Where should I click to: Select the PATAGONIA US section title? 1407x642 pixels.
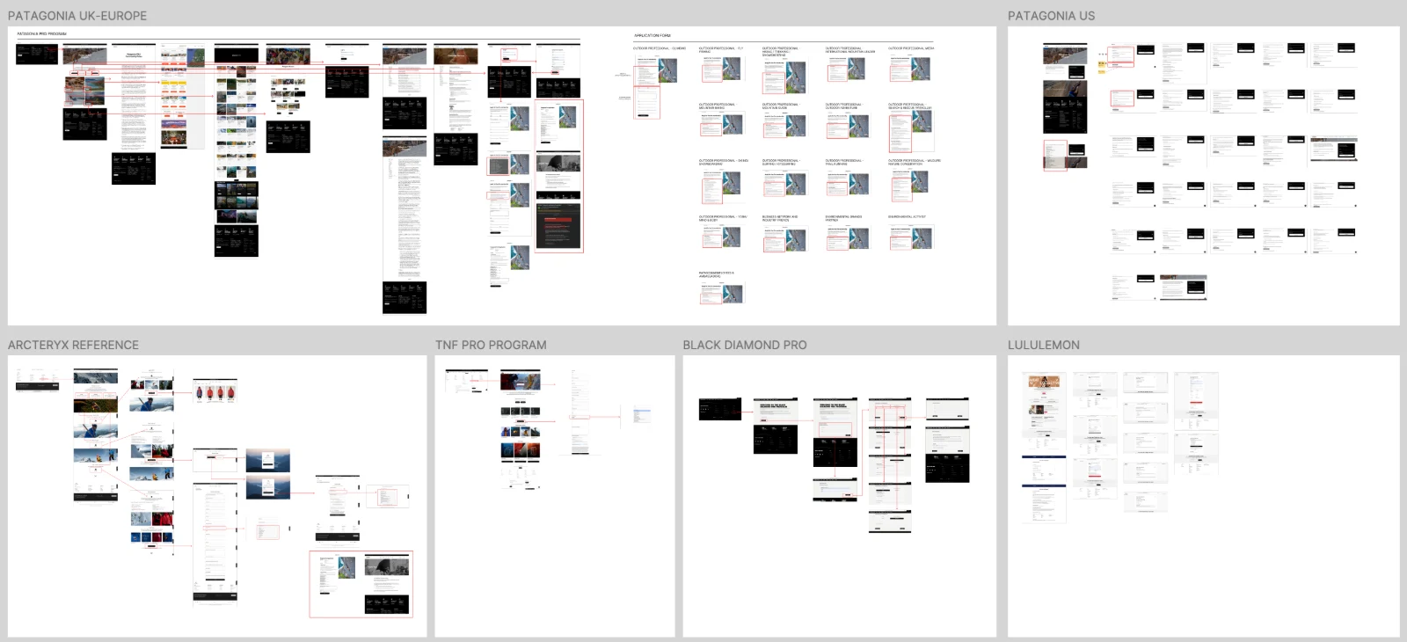(1051, 16)
